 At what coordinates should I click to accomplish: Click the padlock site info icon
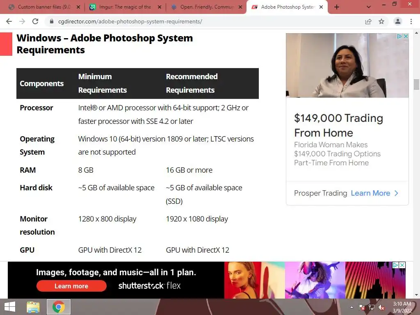(52, 21)
